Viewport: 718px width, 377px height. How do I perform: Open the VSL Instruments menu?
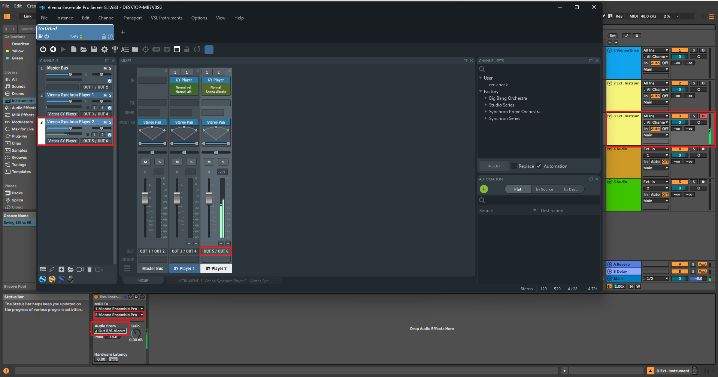coord(166,18)
